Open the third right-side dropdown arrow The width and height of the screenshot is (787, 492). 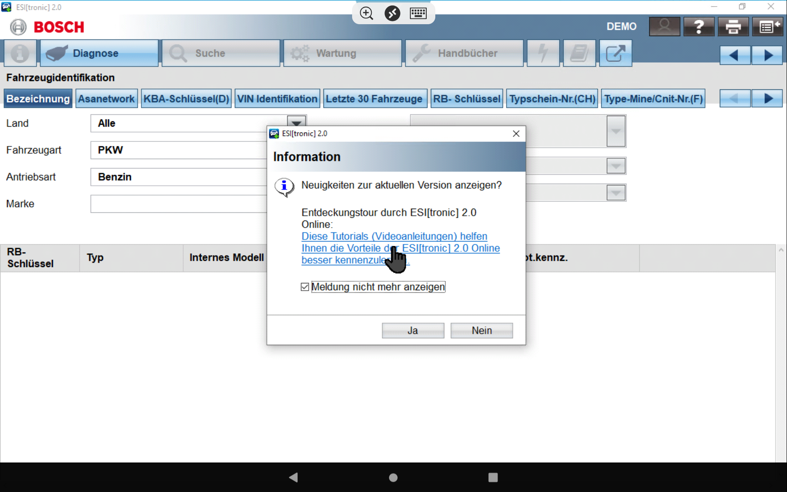[616, 193]
